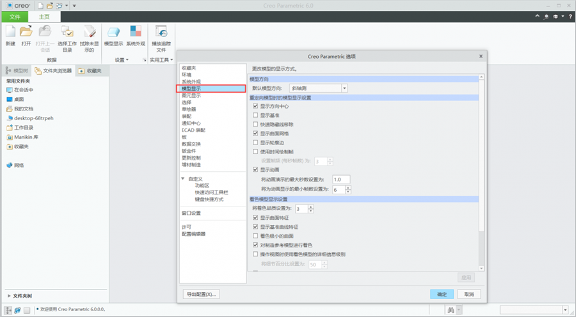
Task: Check the 快速隐藏线移除 checkbox
Action: pyautogui.click(x=255, y=125)
